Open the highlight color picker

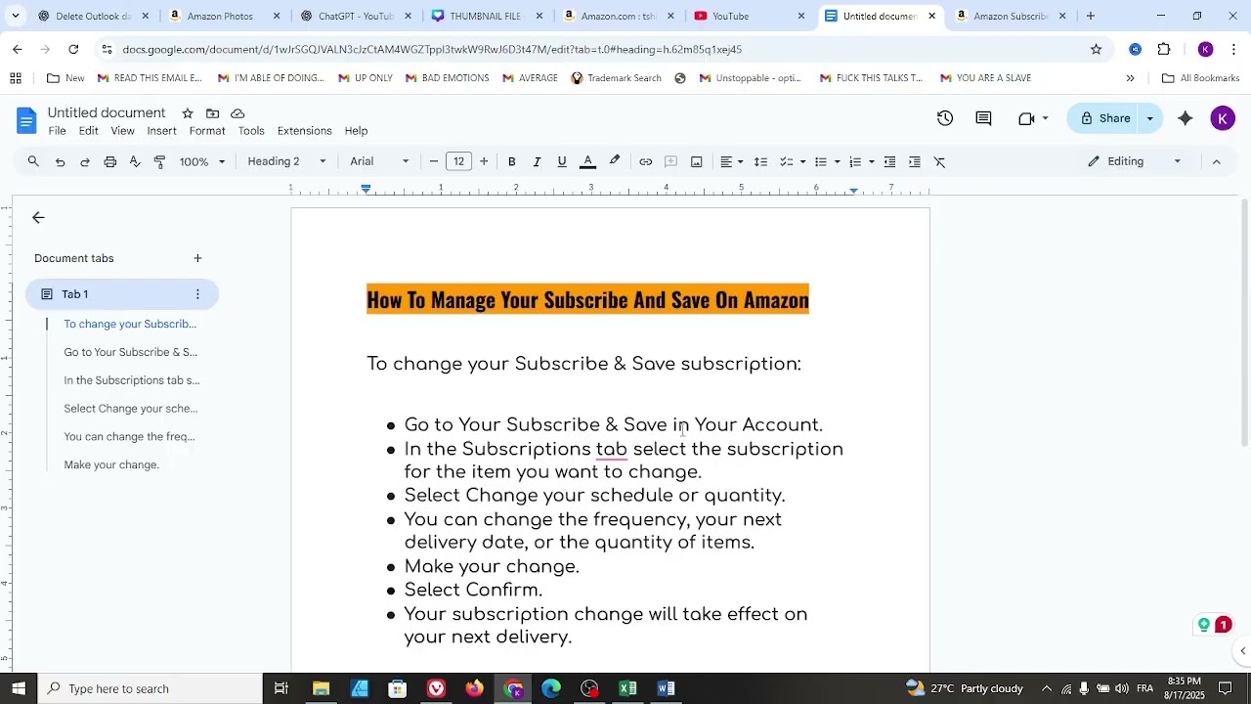(x=615, y=161)
